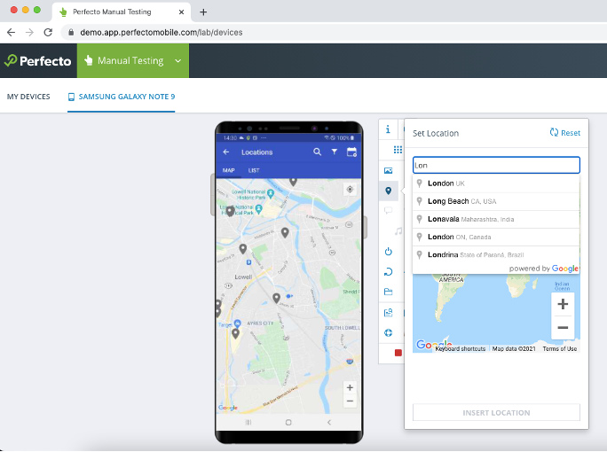Select Long Beach CA, USA suggestion

pyautogui.click(x=496, y=201)
